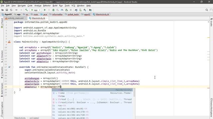This screenshot has width=213, height=119.
Task: Open Project Structure toolbar icon
Action: 90,10
